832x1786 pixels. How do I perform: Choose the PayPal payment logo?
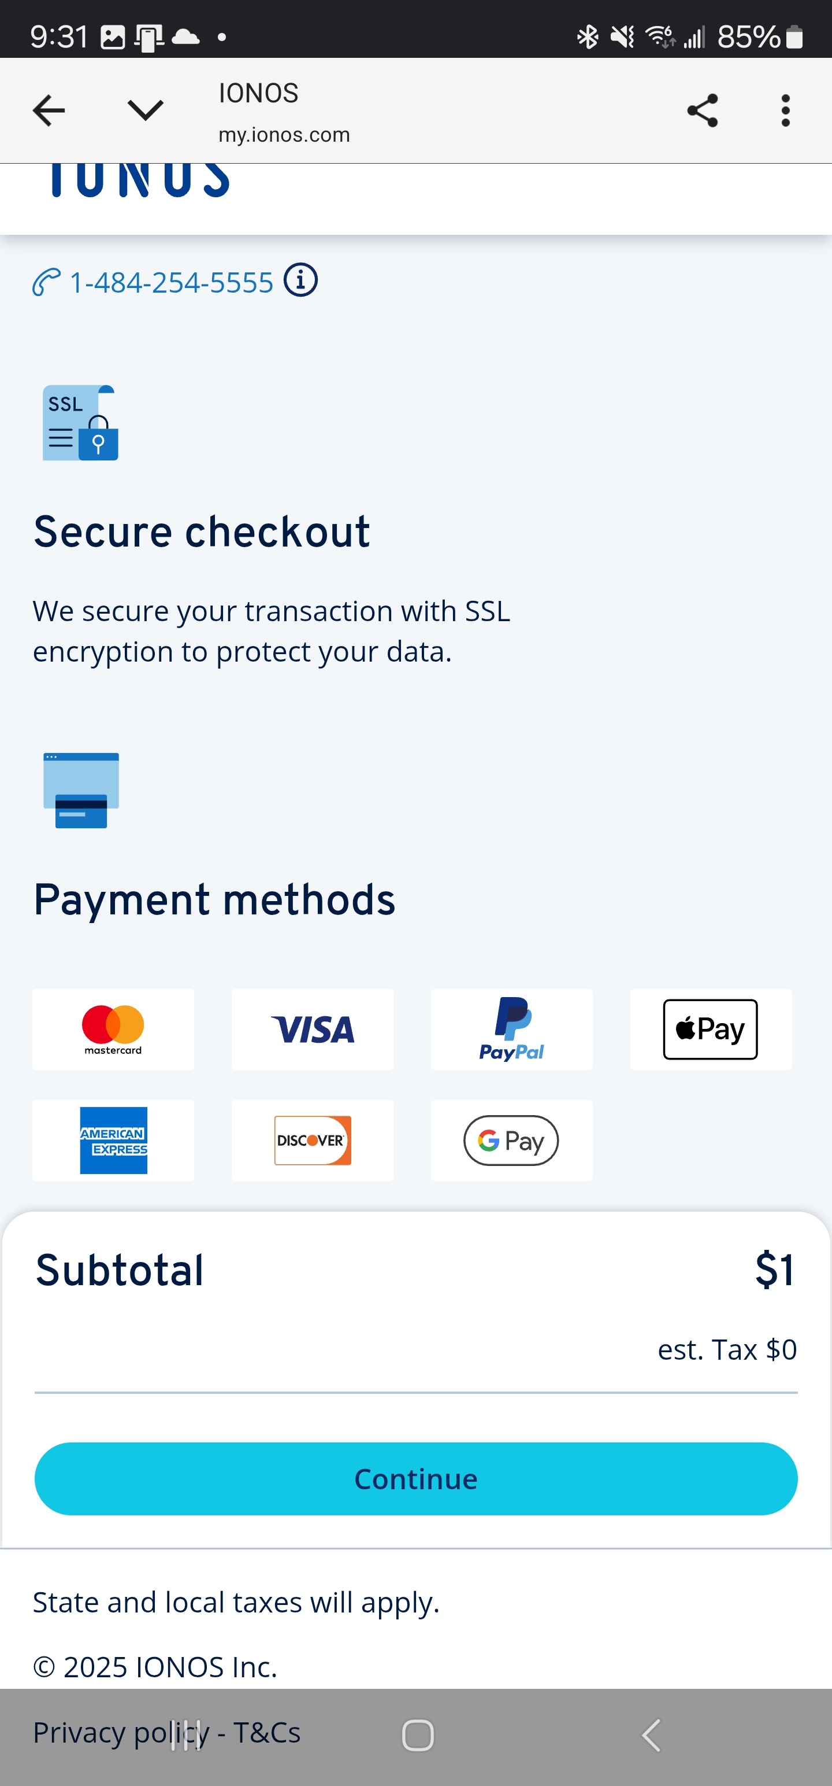511,1029
